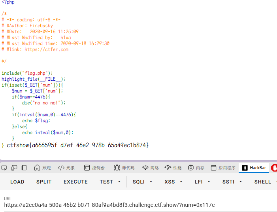The width and height of the screenshot is (277, 212).
Task: Expand the SHELL dropdown menu
Action: pyautogui.click(x=265, y=182)
